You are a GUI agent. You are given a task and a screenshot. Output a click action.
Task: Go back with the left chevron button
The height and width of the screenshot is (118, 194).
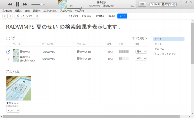click(5, 16)
